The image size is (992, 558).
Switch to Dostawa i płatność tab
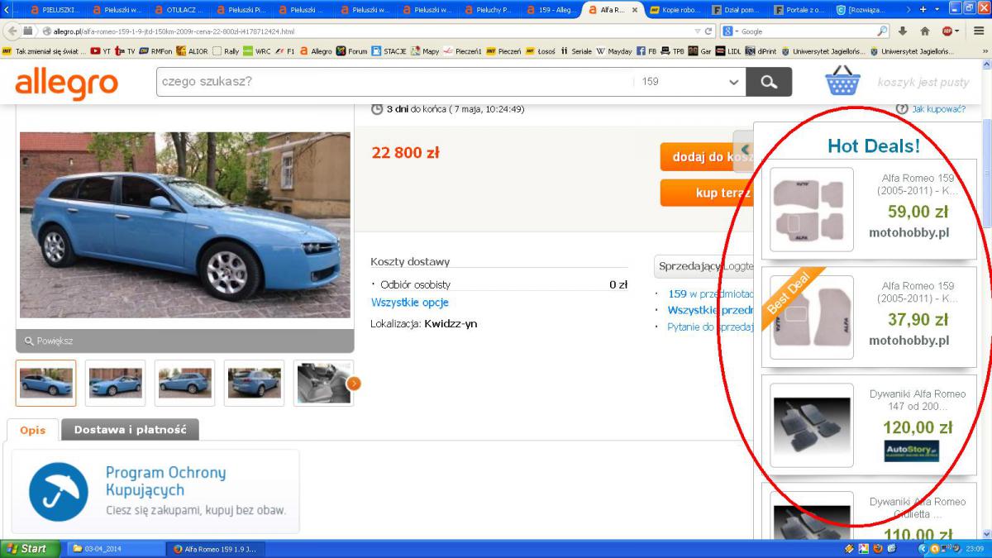130,430
